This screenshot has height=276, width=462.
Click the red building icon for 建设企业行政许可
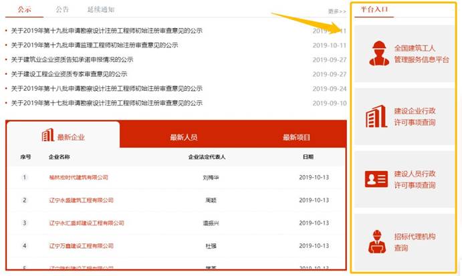(x=376, y=116)
